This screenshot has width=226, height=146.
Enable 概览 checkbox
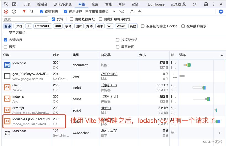click(x=6, y=47)
